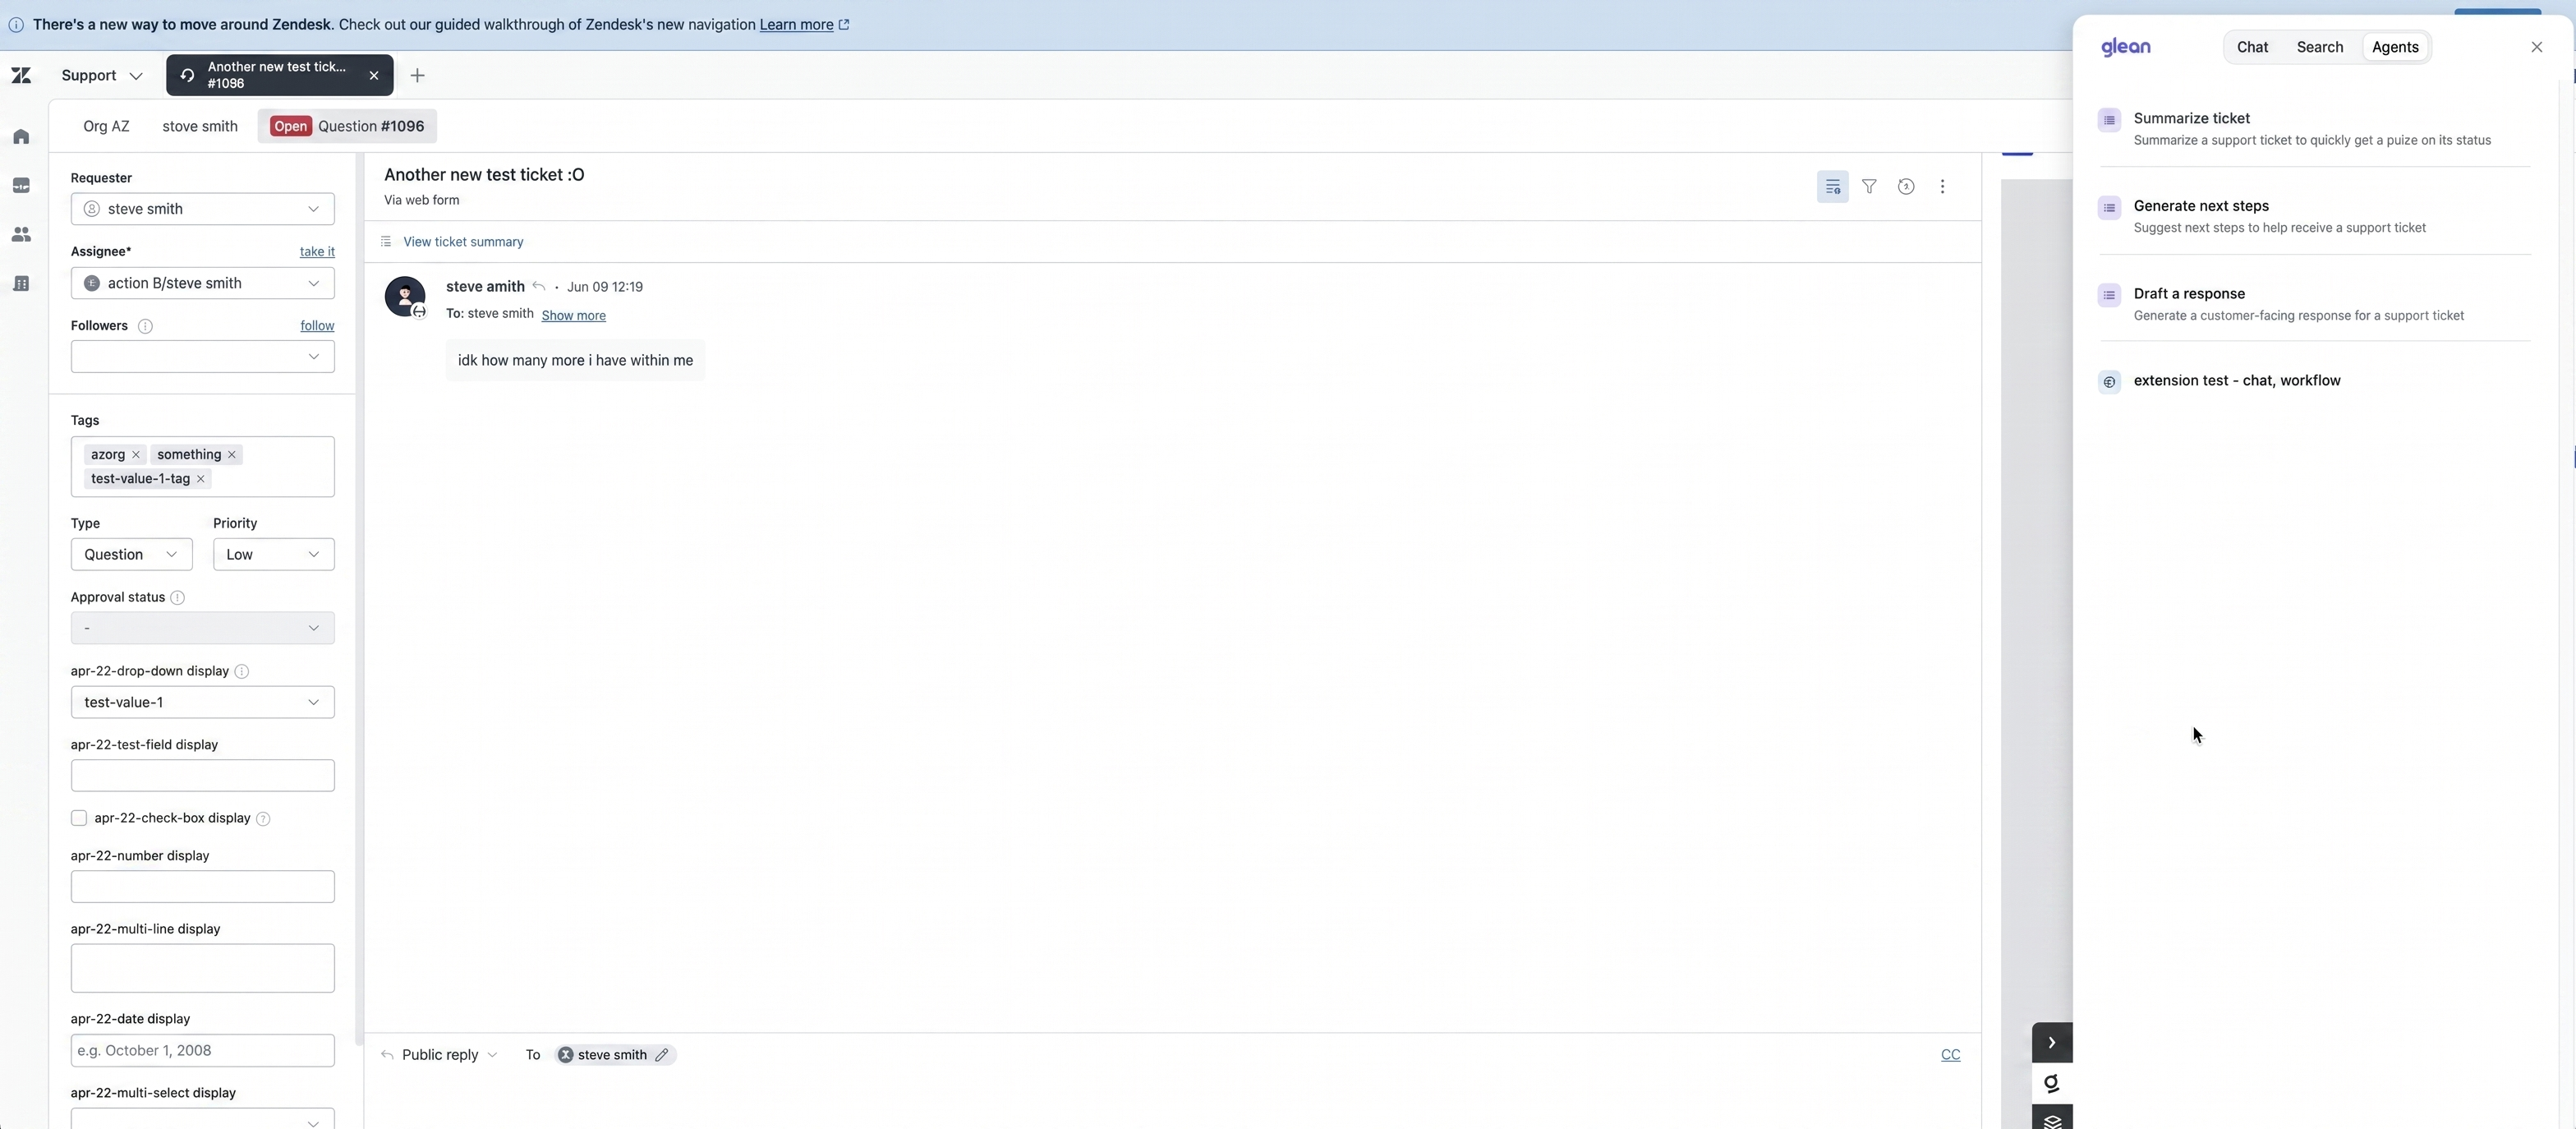2576x1129 pixels.
Task: Open the Zendesk logo home icon
Action: coord(21,75)
